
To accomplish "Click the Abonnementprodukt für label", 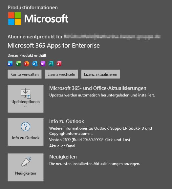I will [x=35, y=37].
